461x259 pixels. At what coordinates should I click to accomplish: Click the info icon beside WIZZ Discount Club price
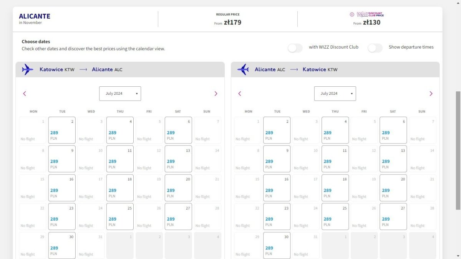click(352, 15)
